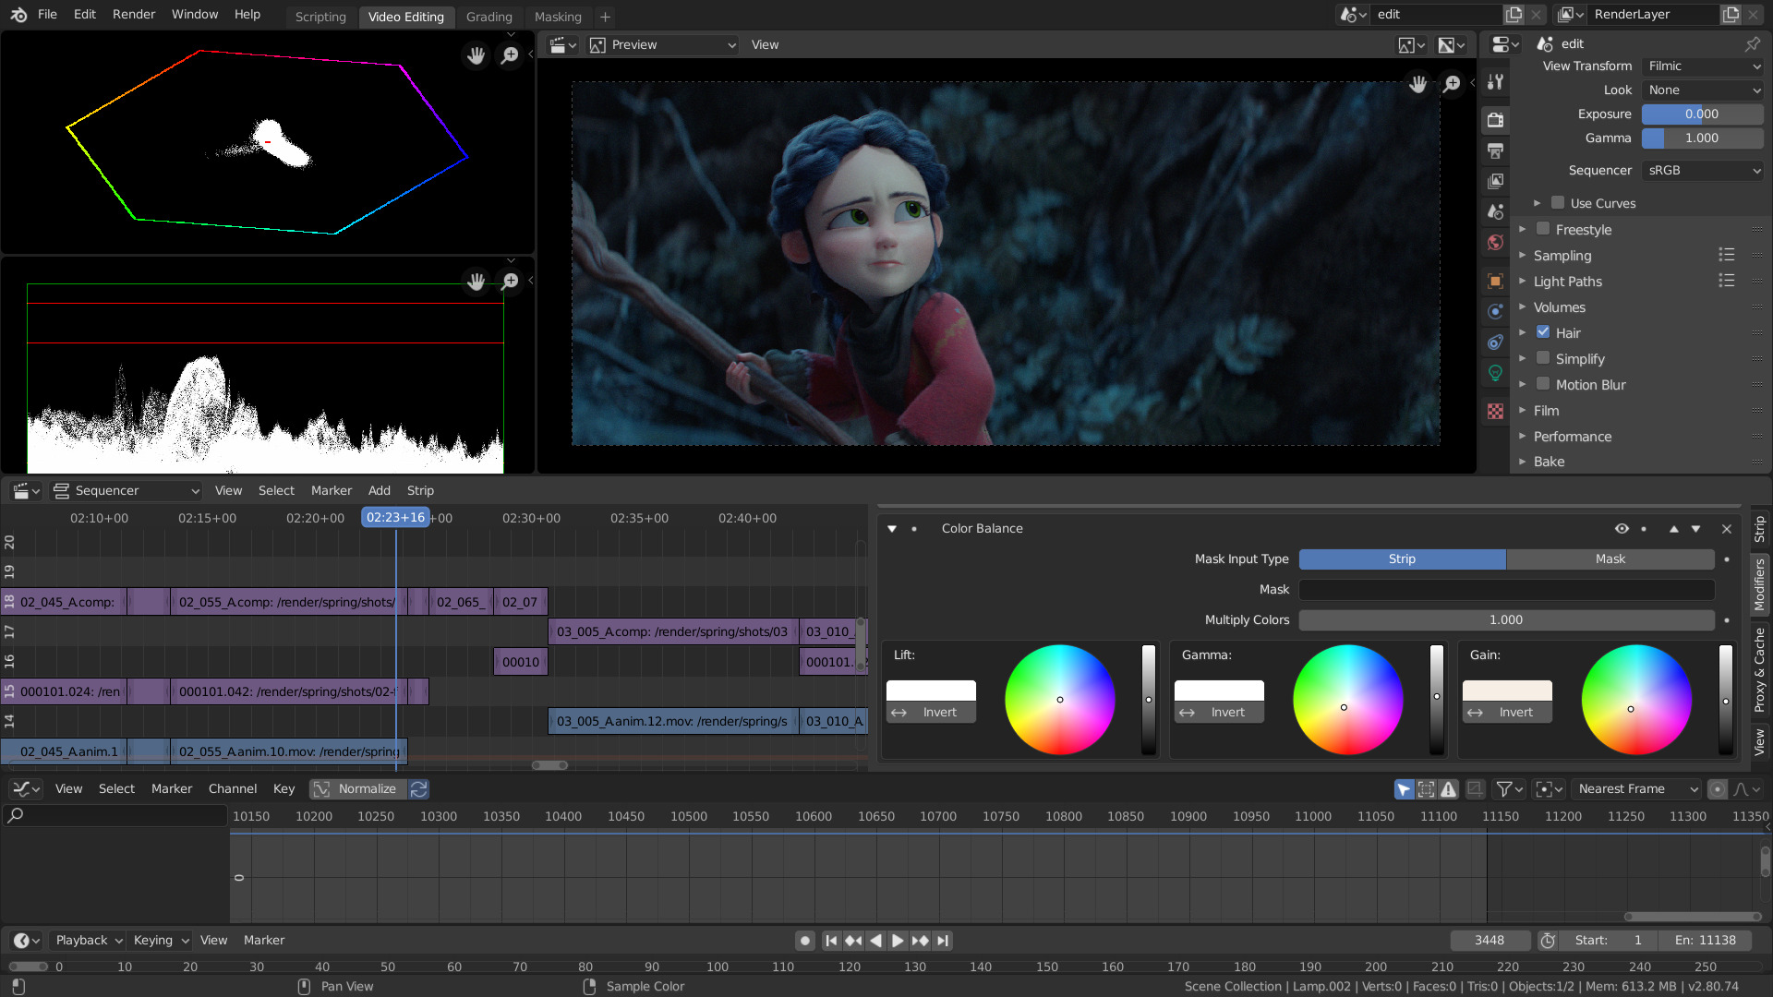
Task: Expand the Freestyle settings section
Action: [1526, 229]
